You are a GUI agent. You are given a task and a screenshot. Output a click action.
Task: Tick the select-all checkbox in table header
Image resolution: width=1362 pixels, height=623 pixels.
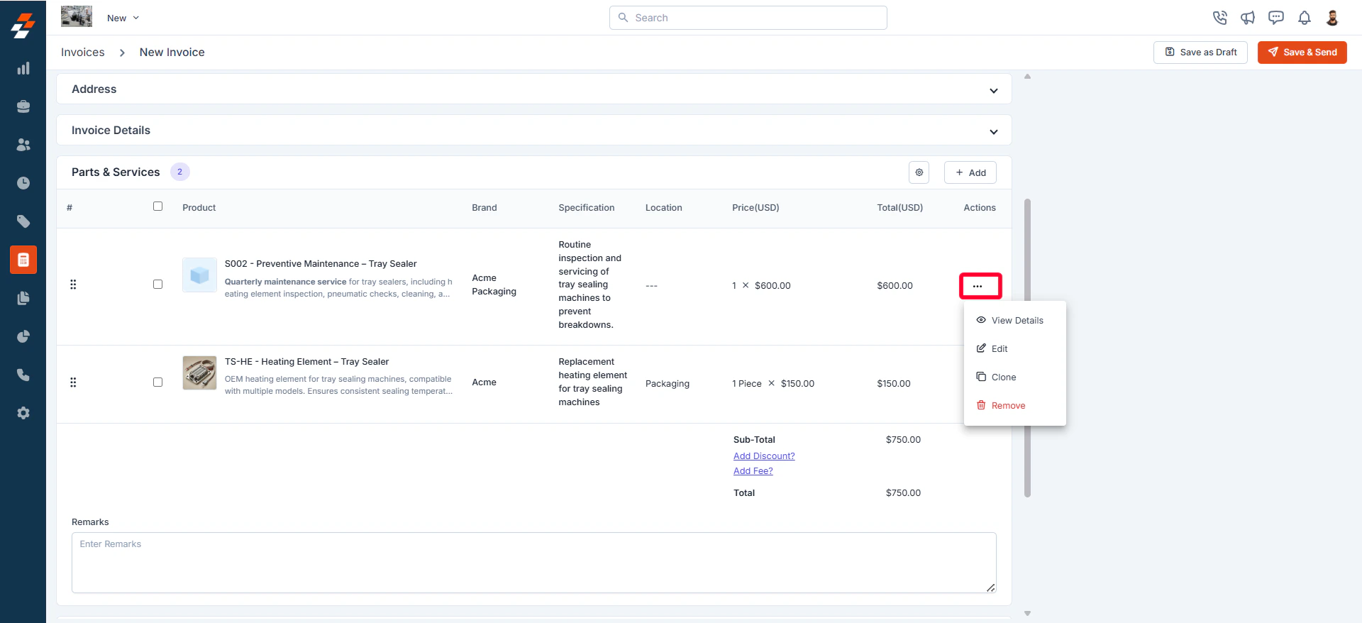point(157,206)
